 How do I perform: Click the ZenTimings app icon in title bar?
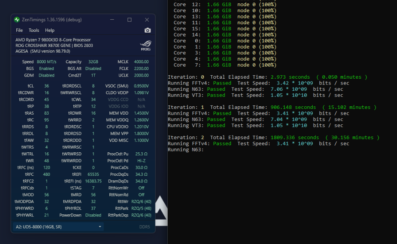coord(17,20)
